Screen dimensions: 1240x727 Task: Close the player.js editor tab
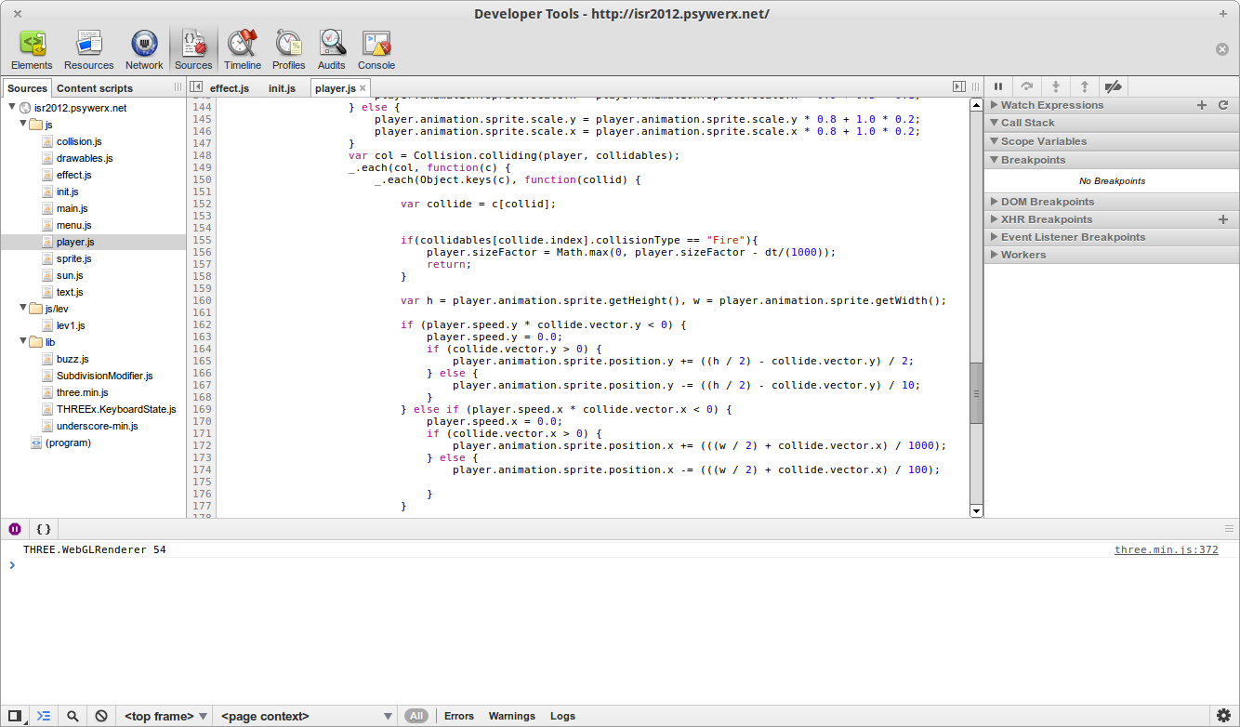tap(363, 88)
